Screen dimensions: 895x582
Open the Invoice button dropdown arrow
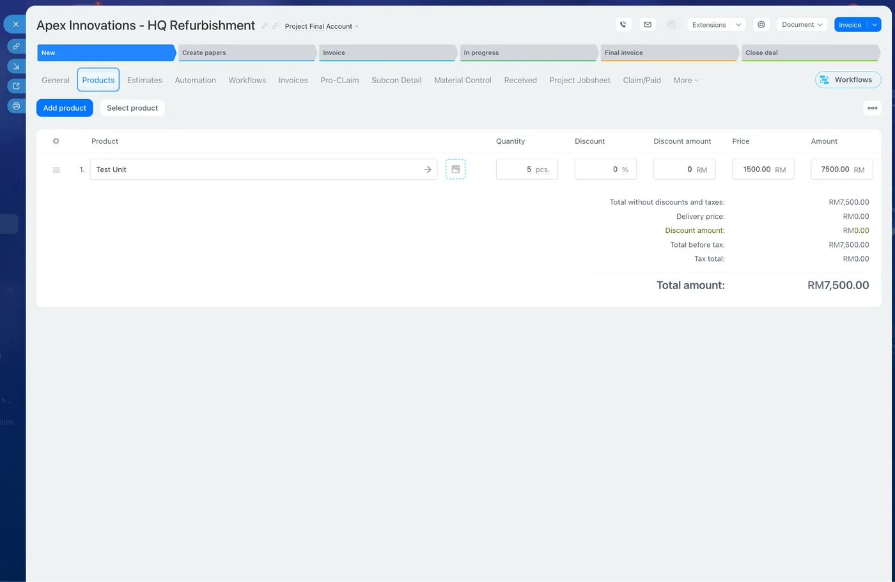pyautogui.click(x=875, y=25)
